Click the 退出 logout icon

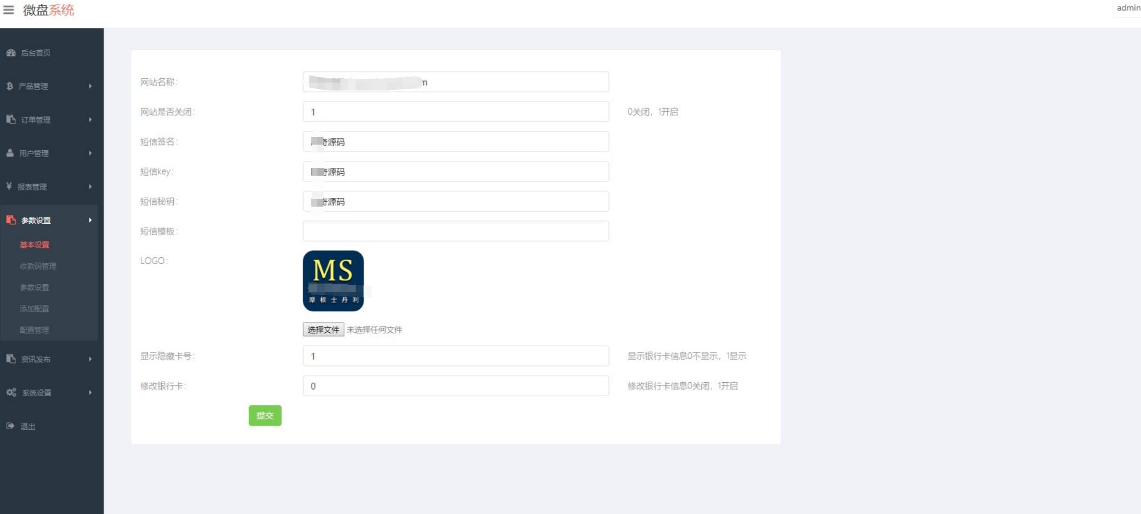point(10,426)
